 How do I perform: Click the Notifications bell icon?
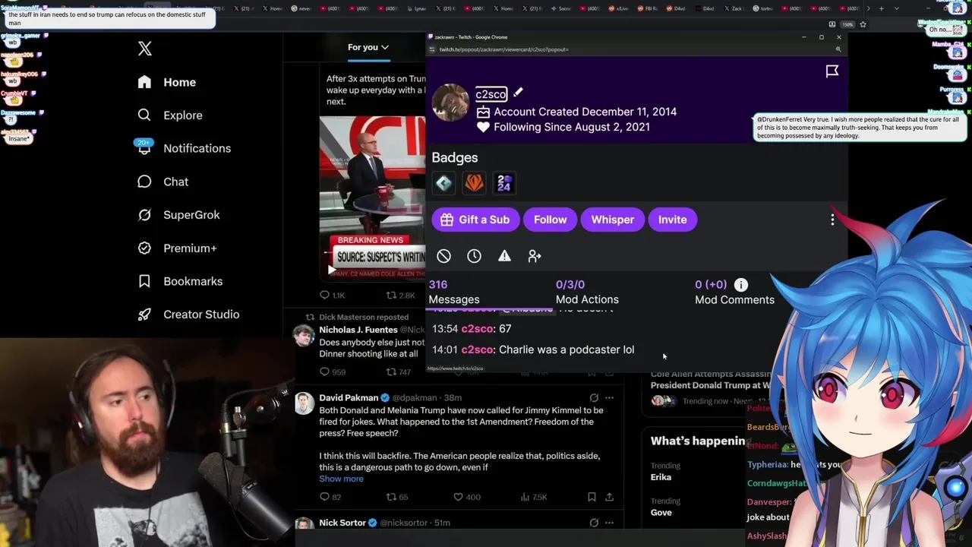[144, 149]
